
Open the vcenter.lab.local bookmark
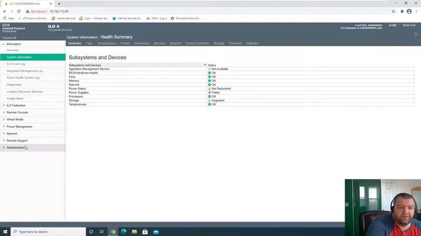(63, 18)
